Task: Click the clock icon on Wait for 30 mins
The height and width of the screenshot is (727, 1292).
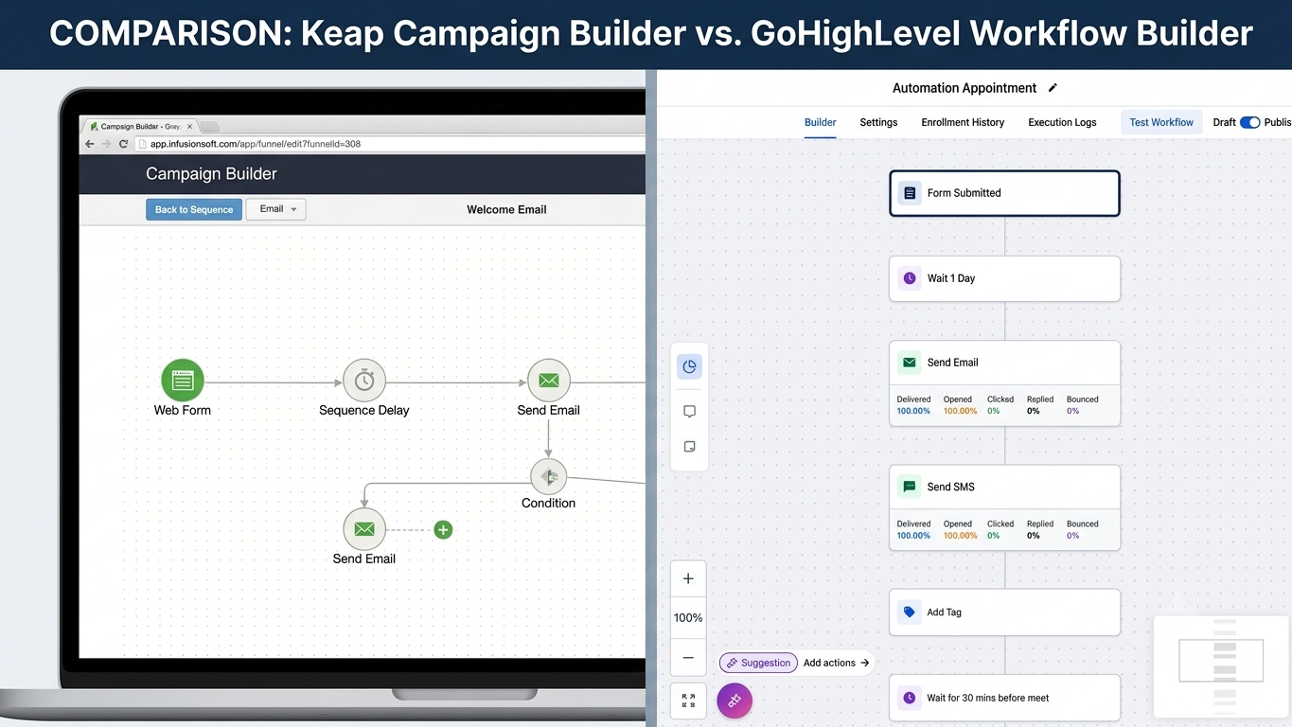Action: pyautogui.click(x=910, y=698)
